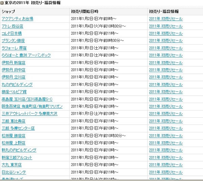Open the 松坂屋 上野店 shop link
This screenshot has height=181, width=203.
(x=14, y=143)
